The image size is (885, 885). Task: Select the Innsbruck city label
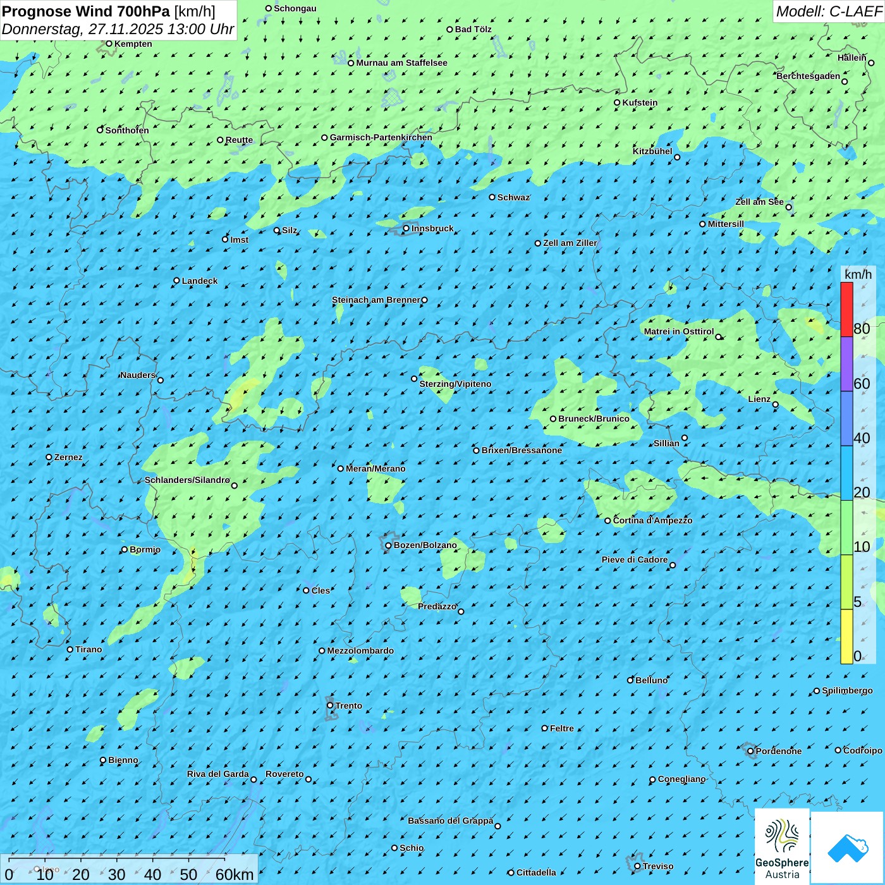(432, 228)
